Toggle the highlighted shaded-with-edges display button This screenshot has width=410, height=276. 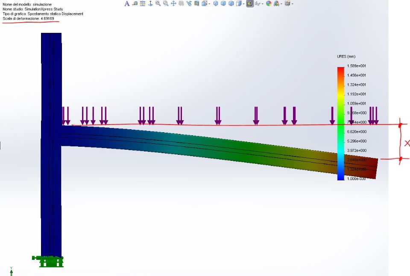(x=250, y=3)
